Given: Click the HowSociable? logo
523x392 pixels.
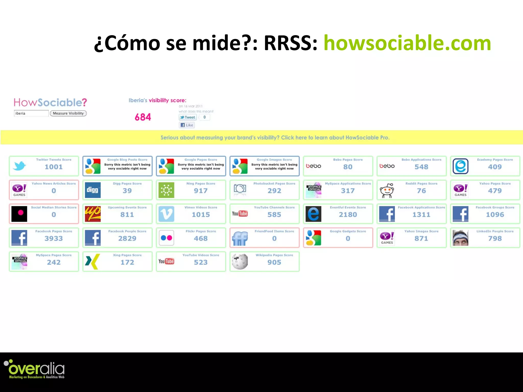Looking at the screenshot, I should click(50, 102).
